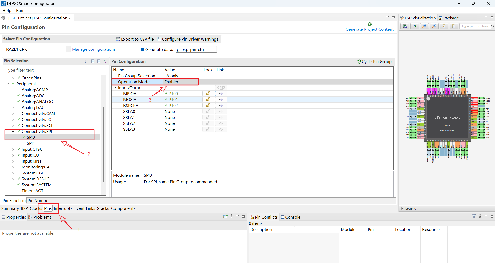Screen dimensions: 495x263
Task: Minimize the FSP Configuration editor pane
Action: 387,17
